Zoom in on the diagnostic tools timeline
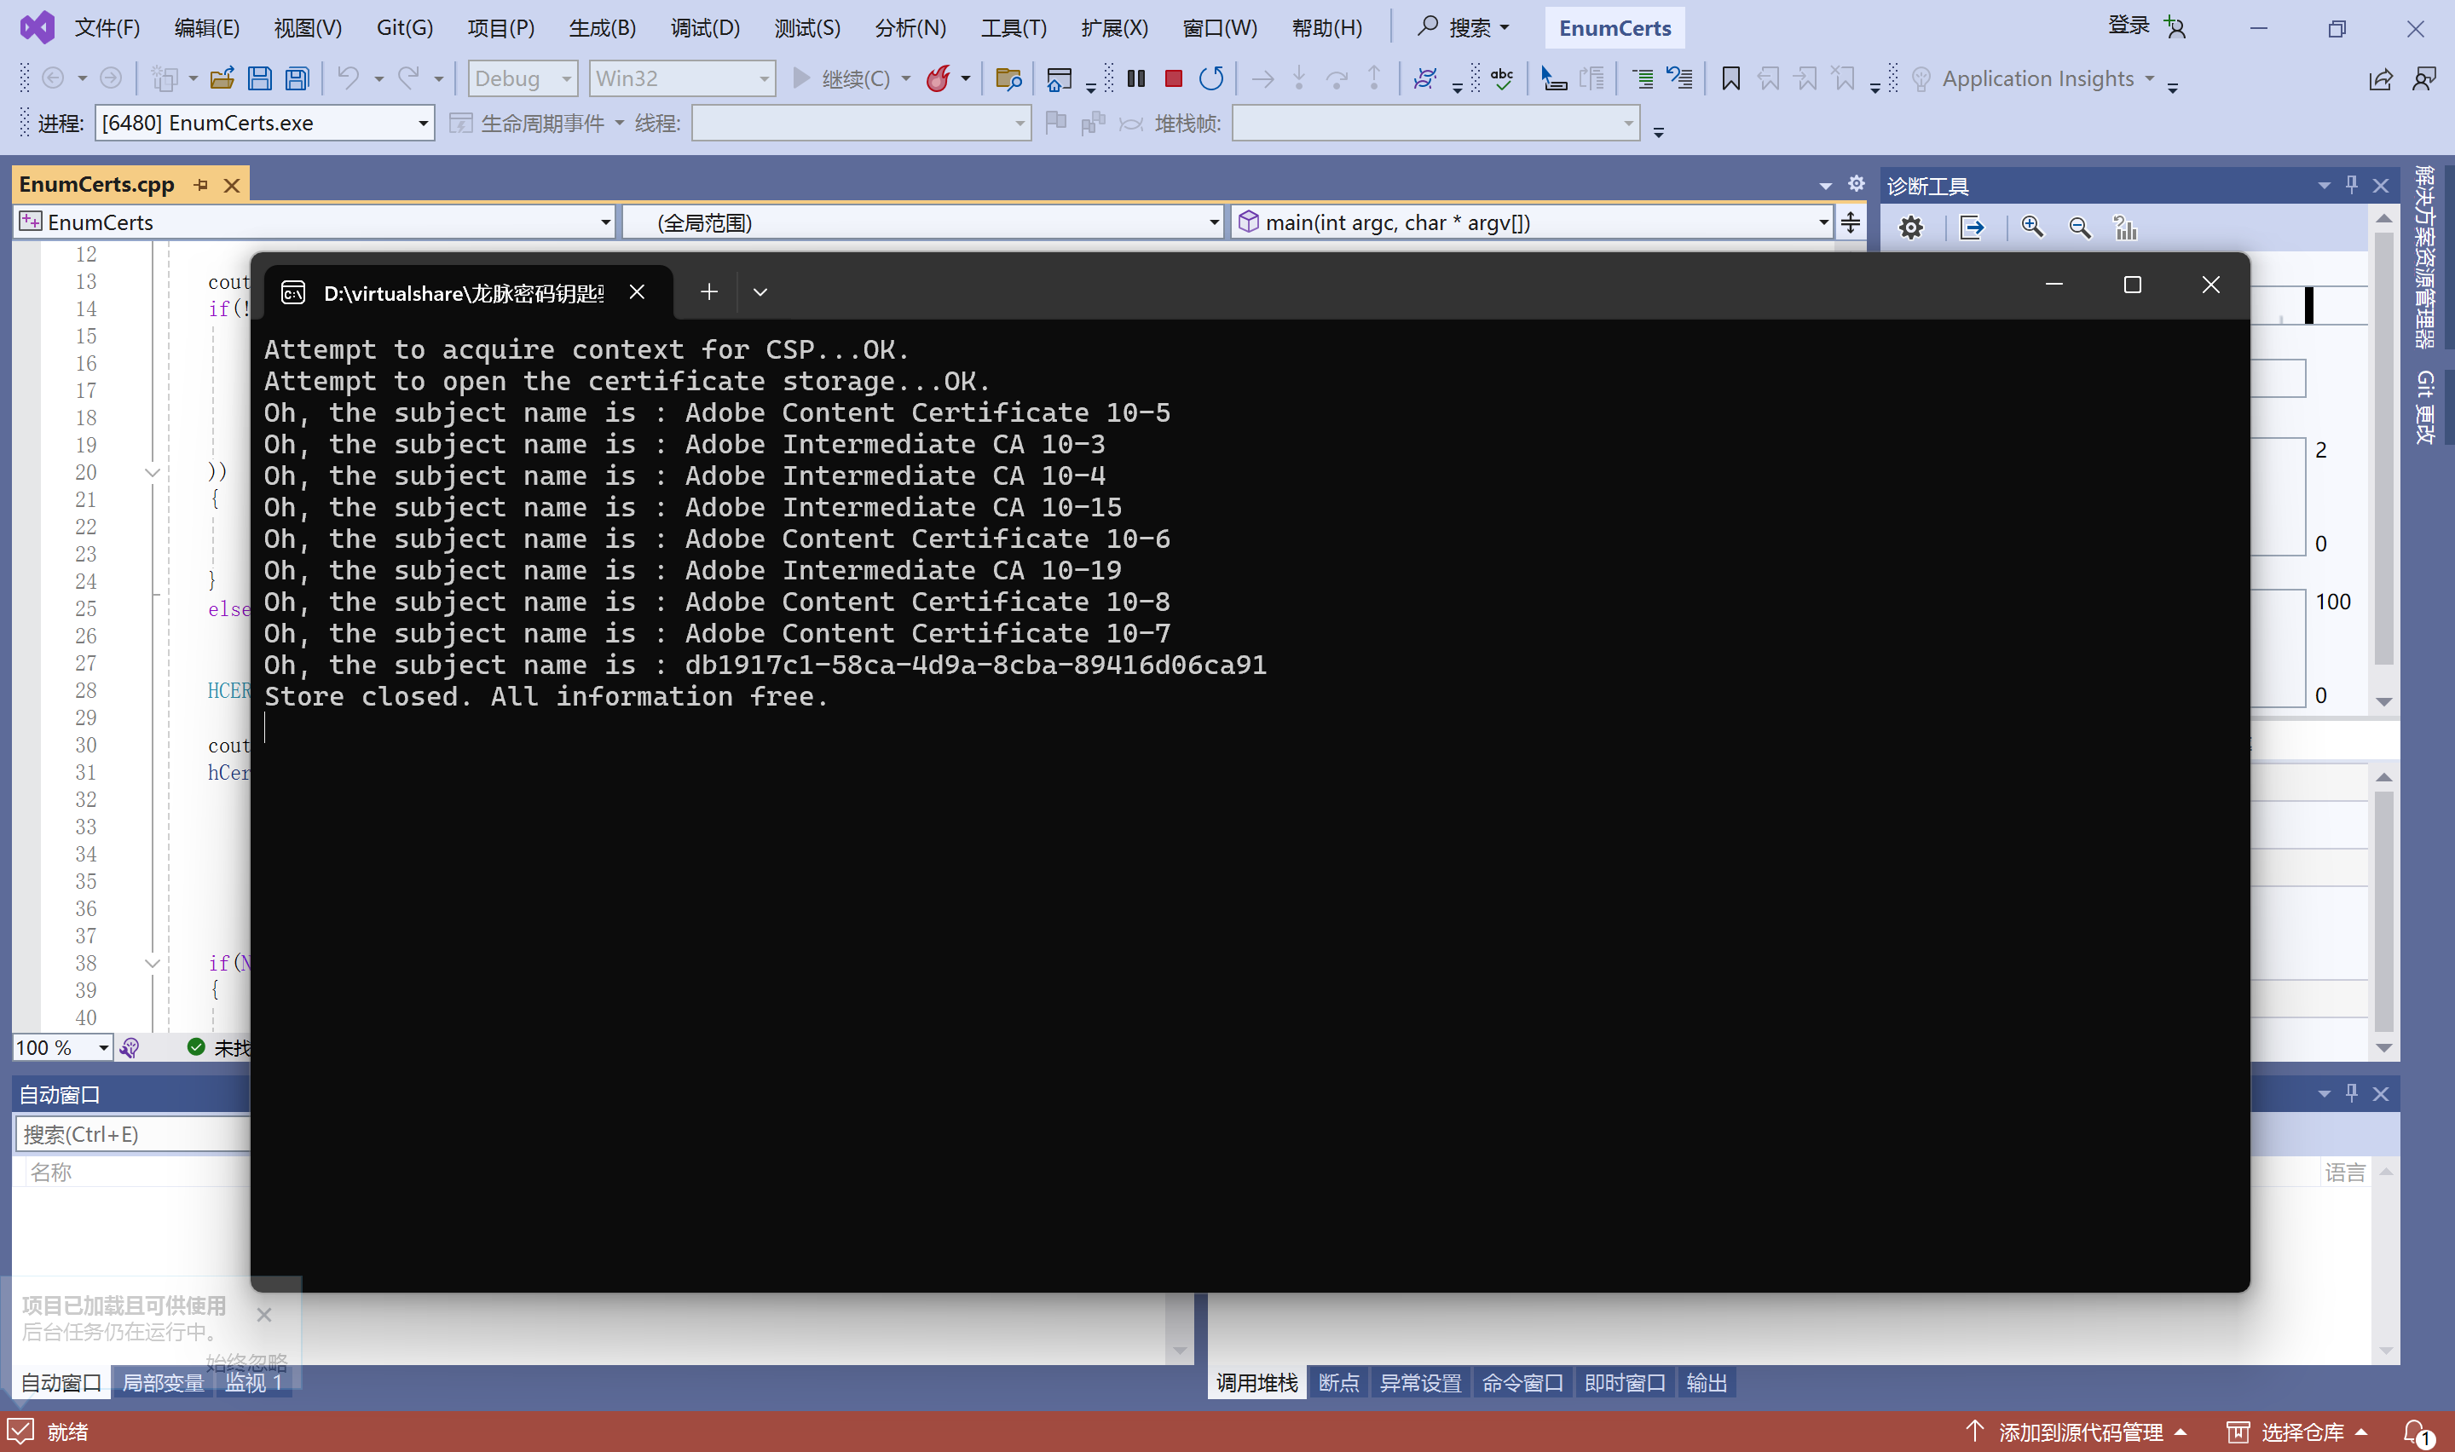Image resolution: width=2455 pixels, height=1452 pixels. pyautogui.click(x=2032, y=228)
